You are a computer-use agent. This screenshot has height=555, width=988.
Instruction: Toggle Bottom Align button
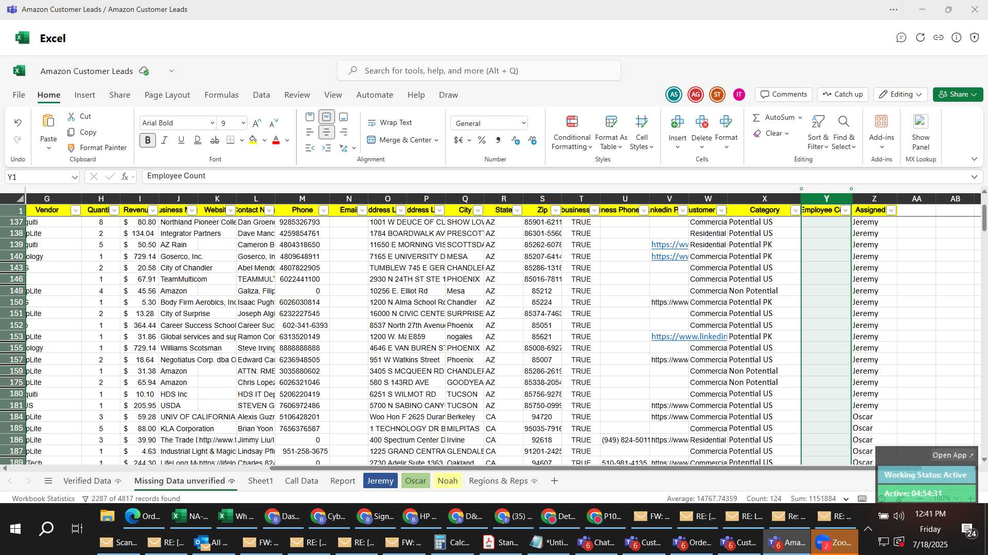pyautogui.click(x=343, y=117)
